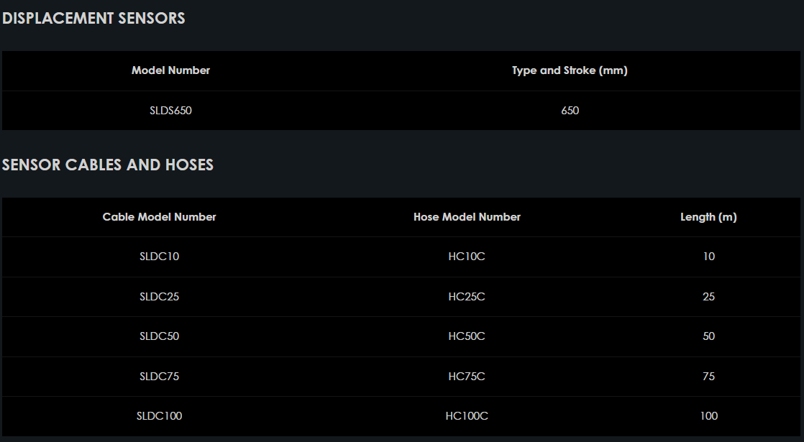Click the Length (m) column header
The width and height of the screenshot is (804, 442).
(708, 217)
